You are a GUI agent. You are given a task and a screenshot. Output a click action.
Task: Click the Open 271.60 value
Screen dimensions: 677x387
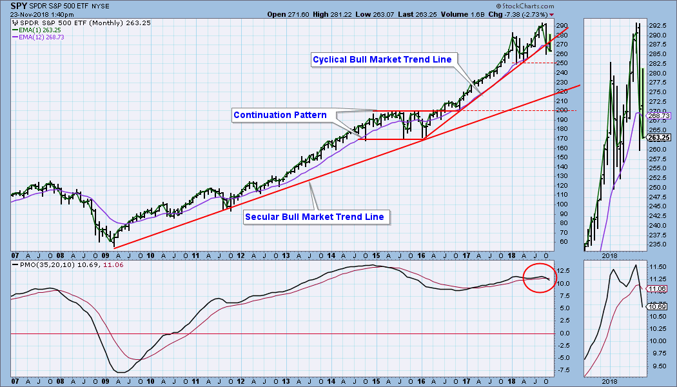point(287,14)
